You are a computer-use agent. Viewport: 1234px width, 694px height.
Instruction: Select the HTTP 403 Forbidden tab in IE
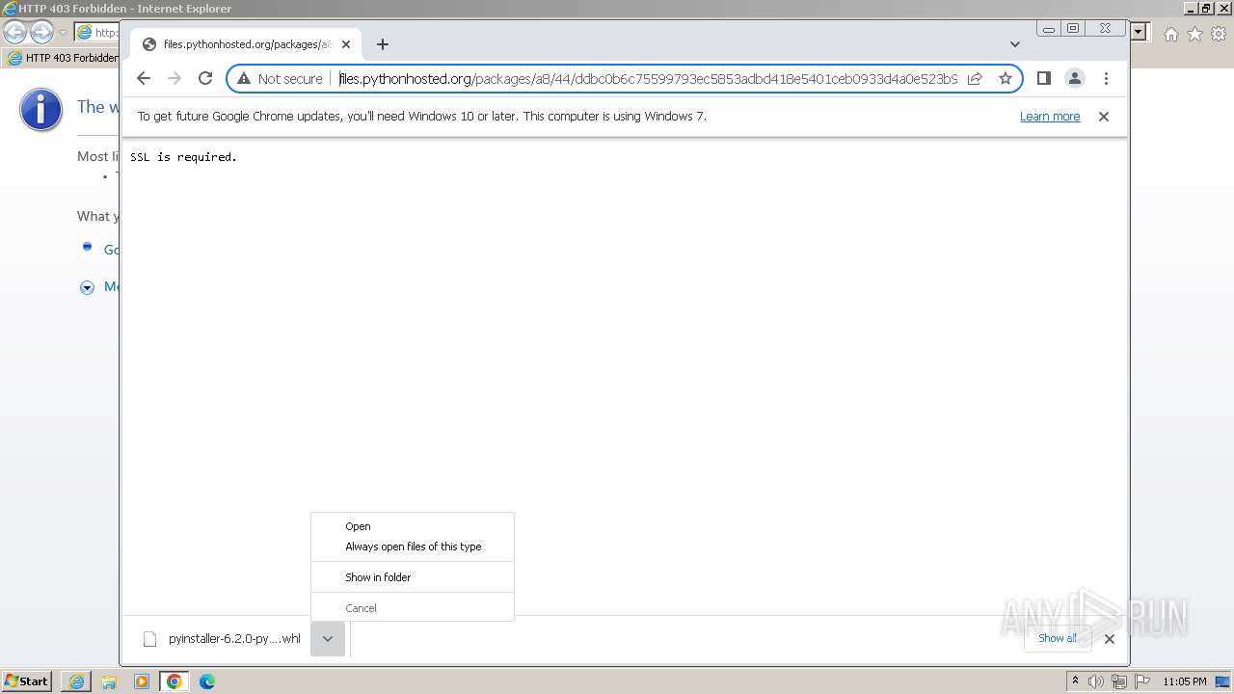(x=63, y=58)
